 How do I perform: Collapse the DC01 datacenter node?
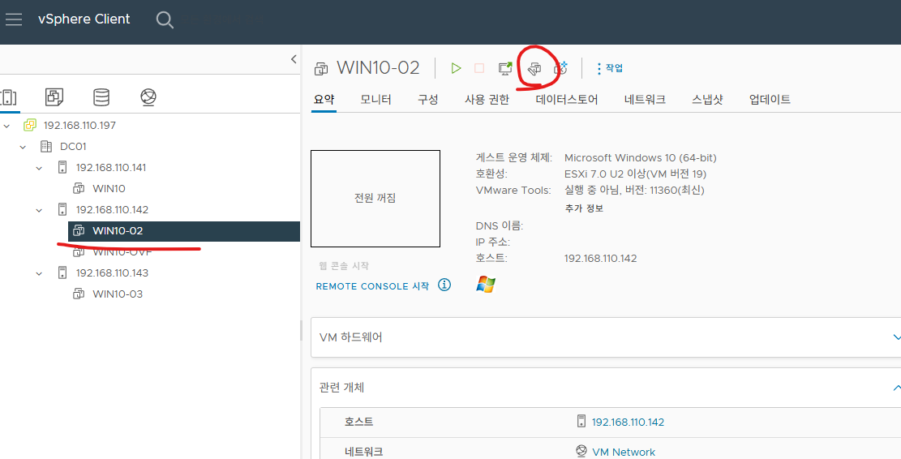coord(23,147)
